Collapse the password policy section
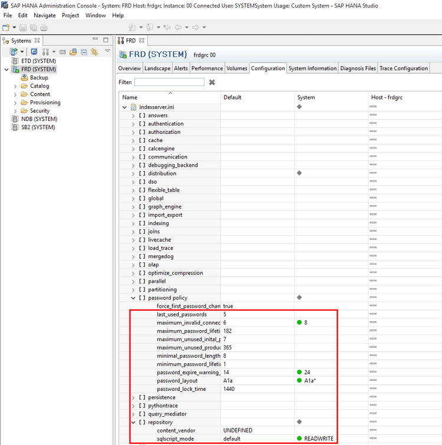Image resolution: width=442 pixels, height=445 pixels. point(133,298)
